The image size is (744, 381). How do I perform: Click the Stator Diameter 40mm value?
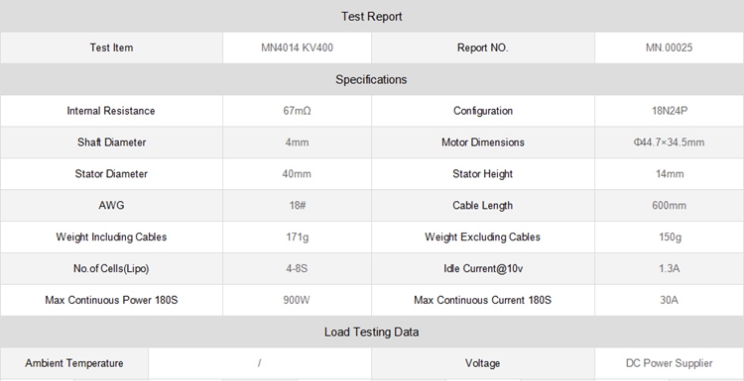point(297,174)
